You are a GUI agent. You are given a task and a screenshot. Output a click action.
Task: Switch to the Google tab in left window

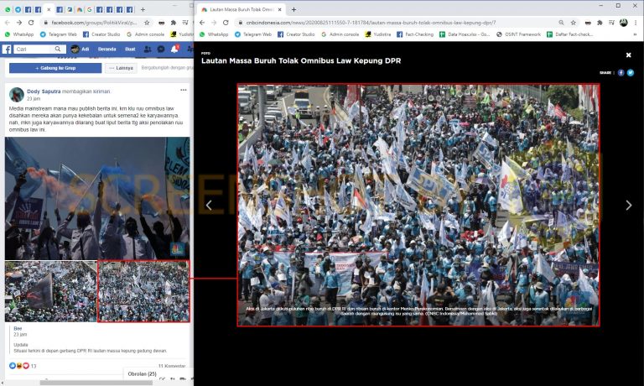(x=90, y=9)
